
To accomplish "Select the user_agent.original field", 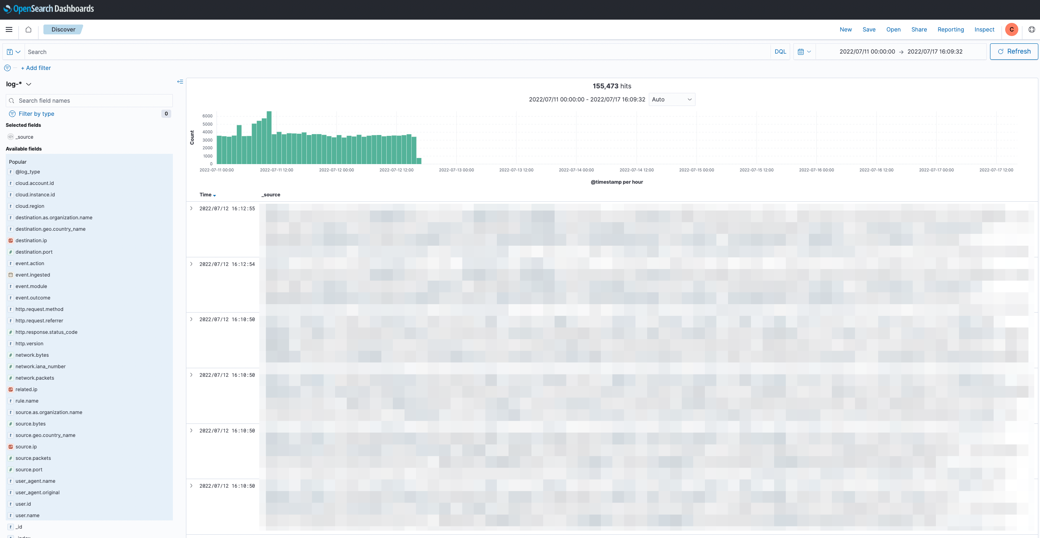I will pos(38,493).
